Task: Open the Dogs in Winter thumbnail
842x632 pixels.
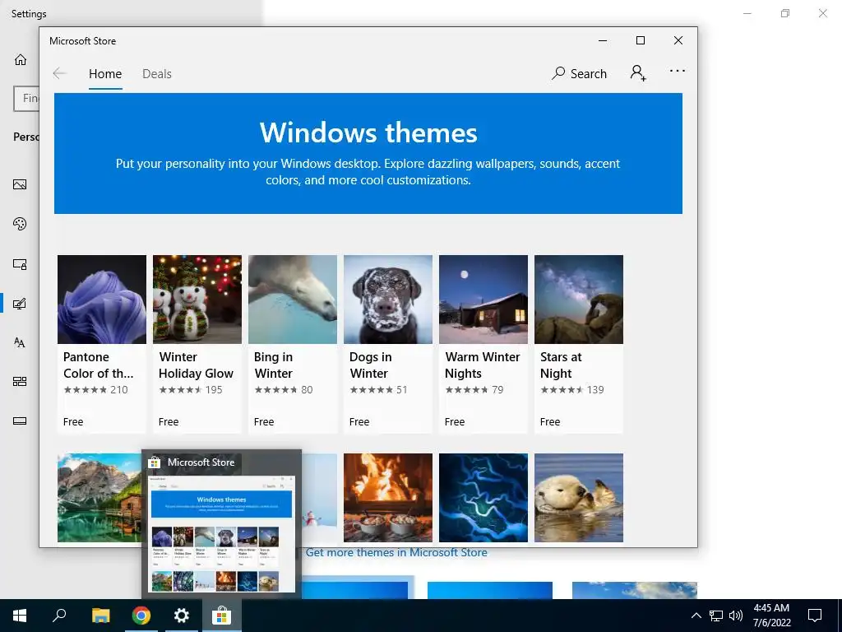Action: click(388, 300)
